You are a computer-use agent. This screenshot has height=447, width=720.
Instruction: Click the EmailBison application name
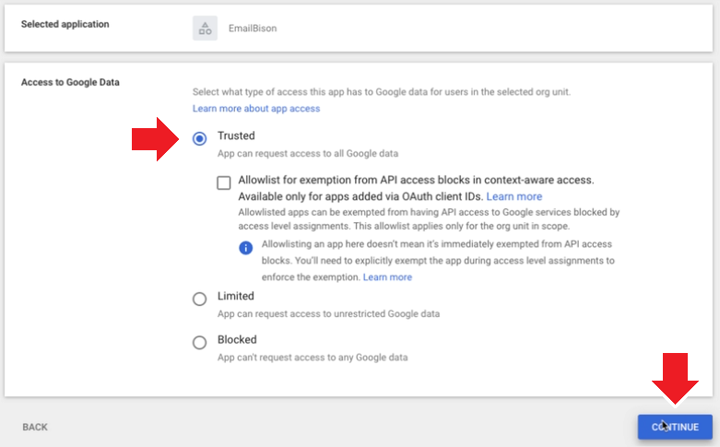(253, 29)
